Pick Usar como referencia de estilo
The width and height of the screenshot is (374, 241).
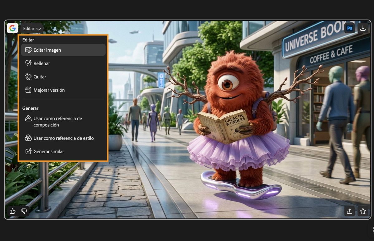pyautogui.click(x=63, y=138)
